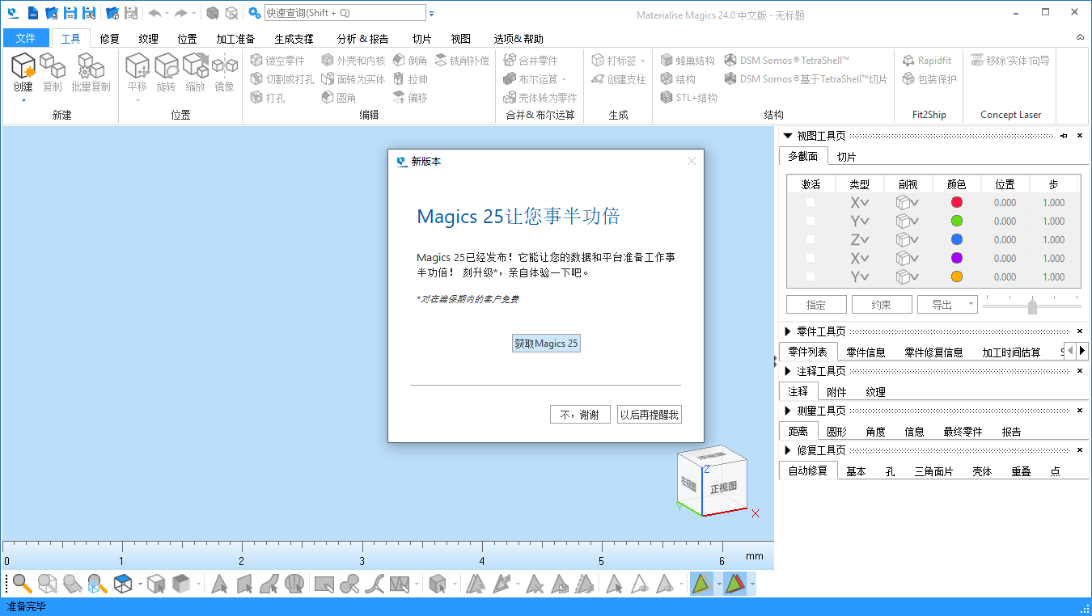The image size is (1092, 616).
Task: Click the red color swatch for X section
Action: click(x=957, y=203)
